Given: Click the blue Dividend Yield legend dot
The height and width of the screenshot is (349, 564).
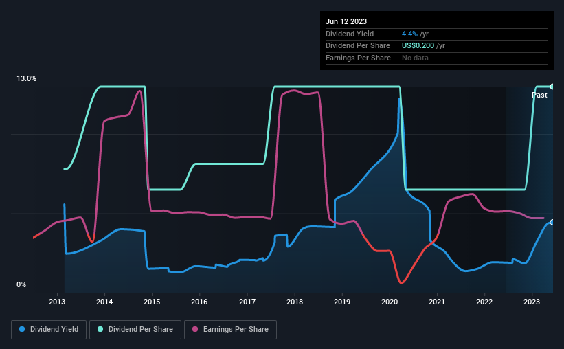Looking at the screenshot, I should 22,329.
